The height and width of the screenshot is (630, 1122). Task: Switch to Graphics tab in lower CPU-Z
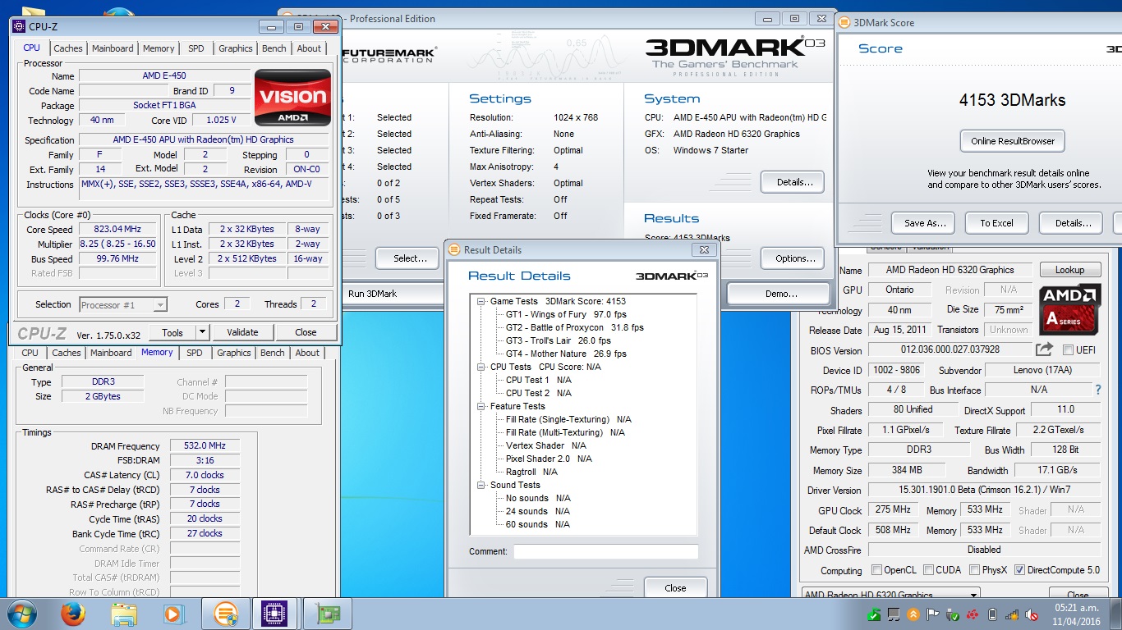pos(234,353)
